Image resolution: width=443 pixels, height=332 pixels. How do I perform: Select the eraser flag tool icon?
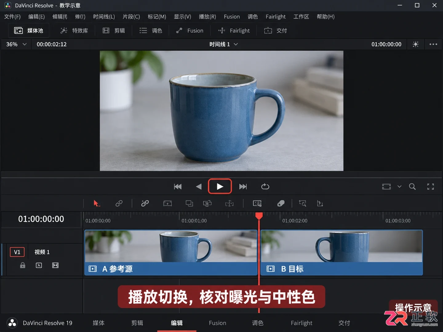pos(281,204)
